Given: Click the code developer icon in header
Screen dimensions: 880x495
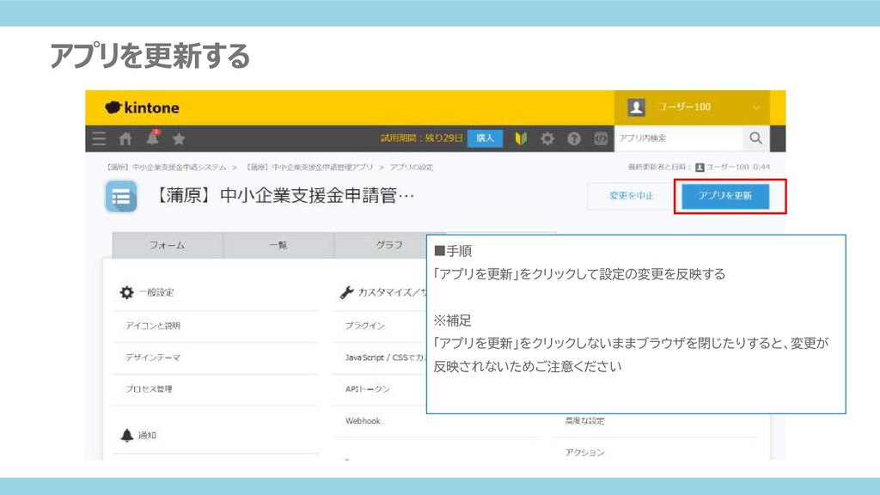Looking at the screenshot, I should (601, 138).
